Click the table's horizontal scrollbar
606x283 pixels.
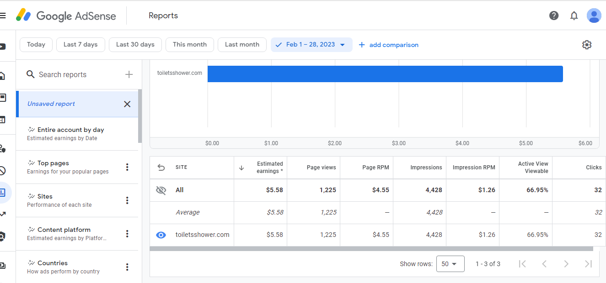(x=371, y=249)
